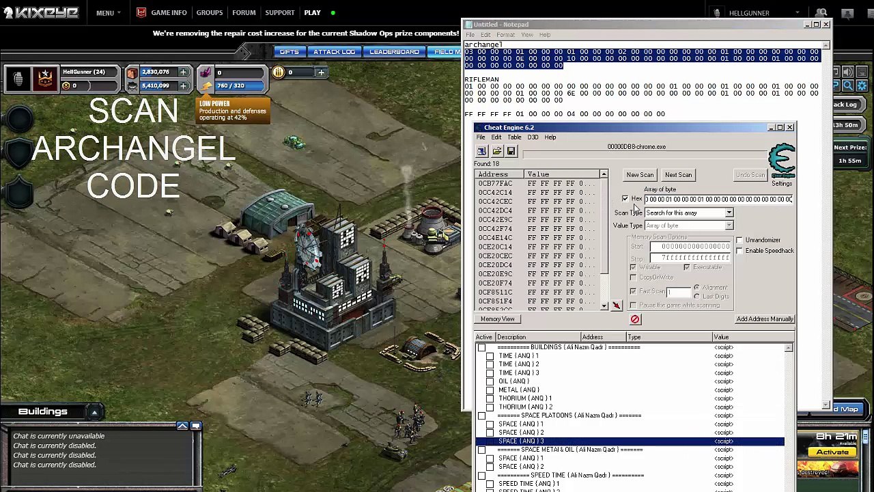This screenshot has width=874, height=492.
Task: Click scan results scrollbar down arrow
Action: [x=604, y=306]
